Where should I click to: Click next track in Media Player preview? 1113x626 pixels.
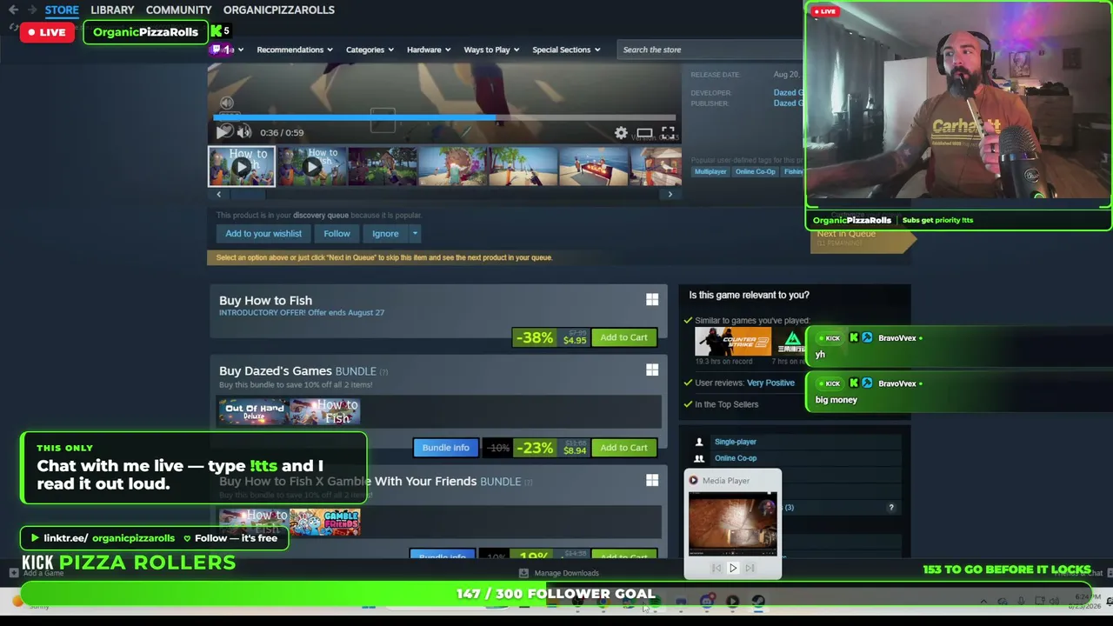(750, 568)
